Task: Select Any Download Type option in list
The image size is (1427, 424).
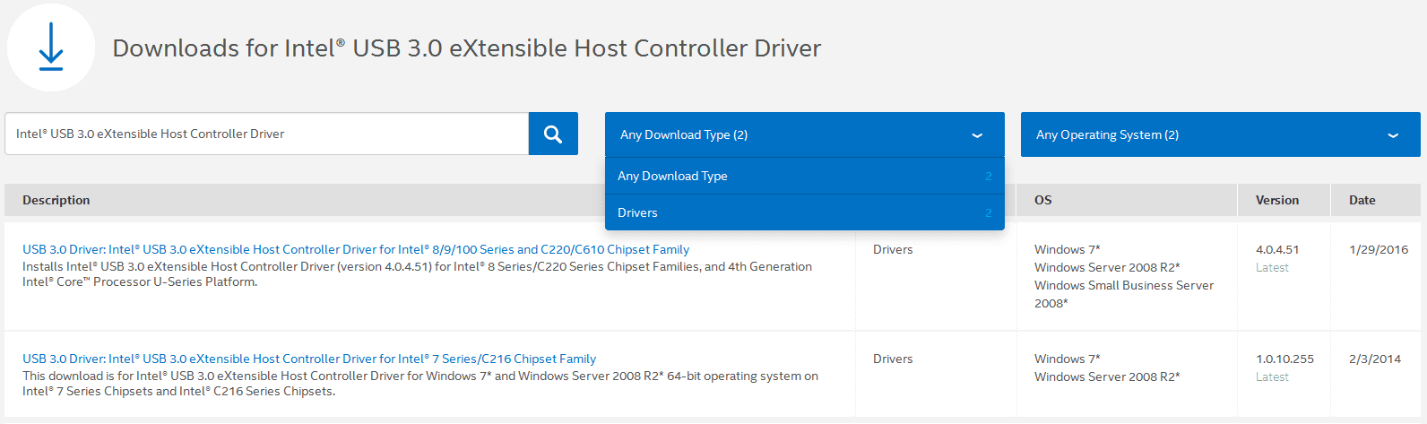Action: pyautogui.click(x=805, y=176)
